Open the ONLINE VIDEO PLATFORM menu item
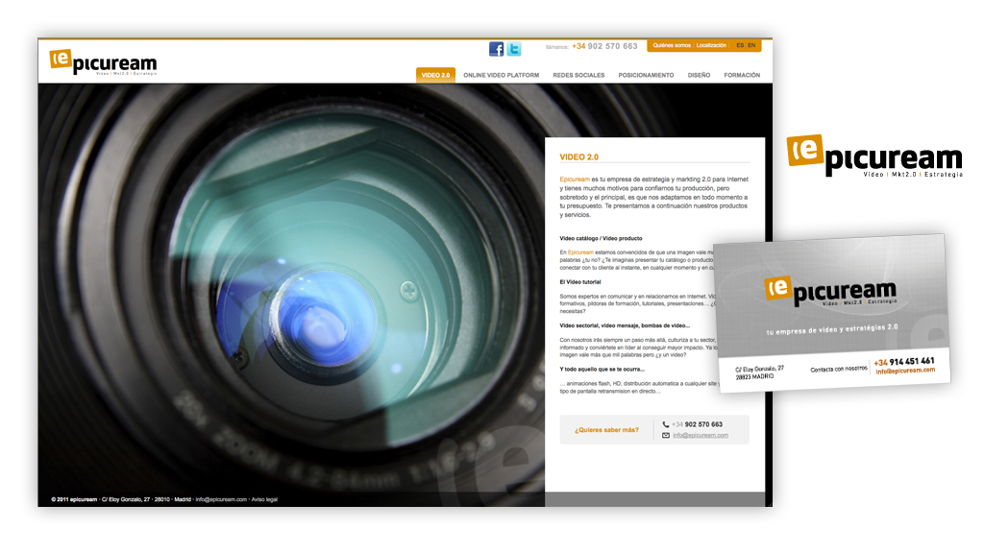Image resolution: width=984 pixels, height=553 pixels. pos(501,75)
